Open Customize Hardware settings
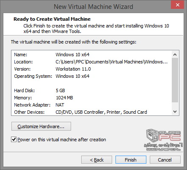 (x=41, y=126)
